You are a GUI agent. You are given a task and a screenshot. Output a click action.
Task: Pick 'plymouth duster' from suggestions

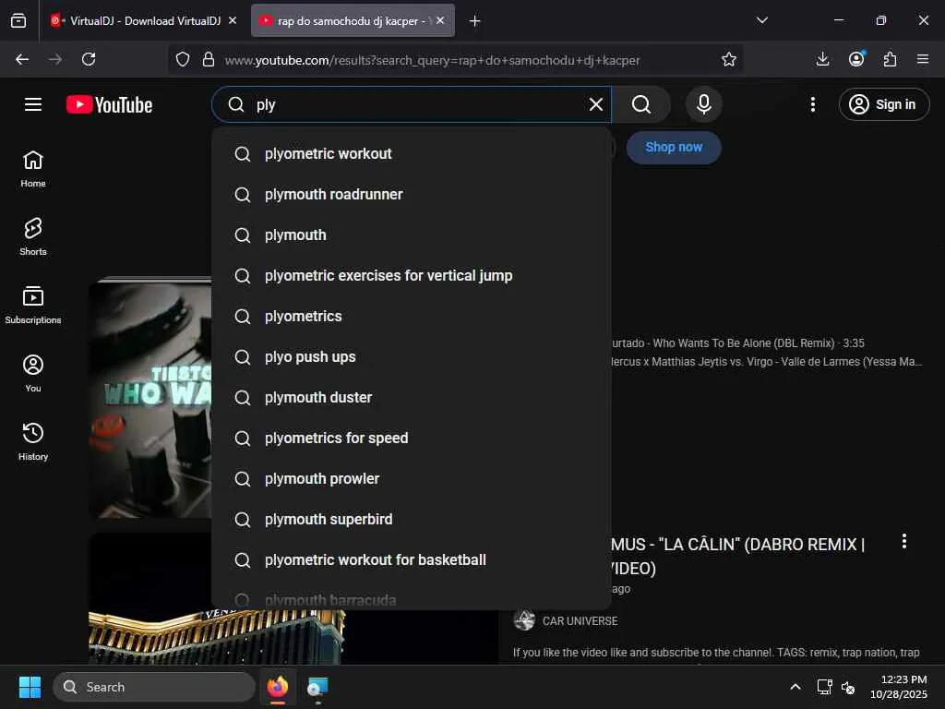point(412,397)
